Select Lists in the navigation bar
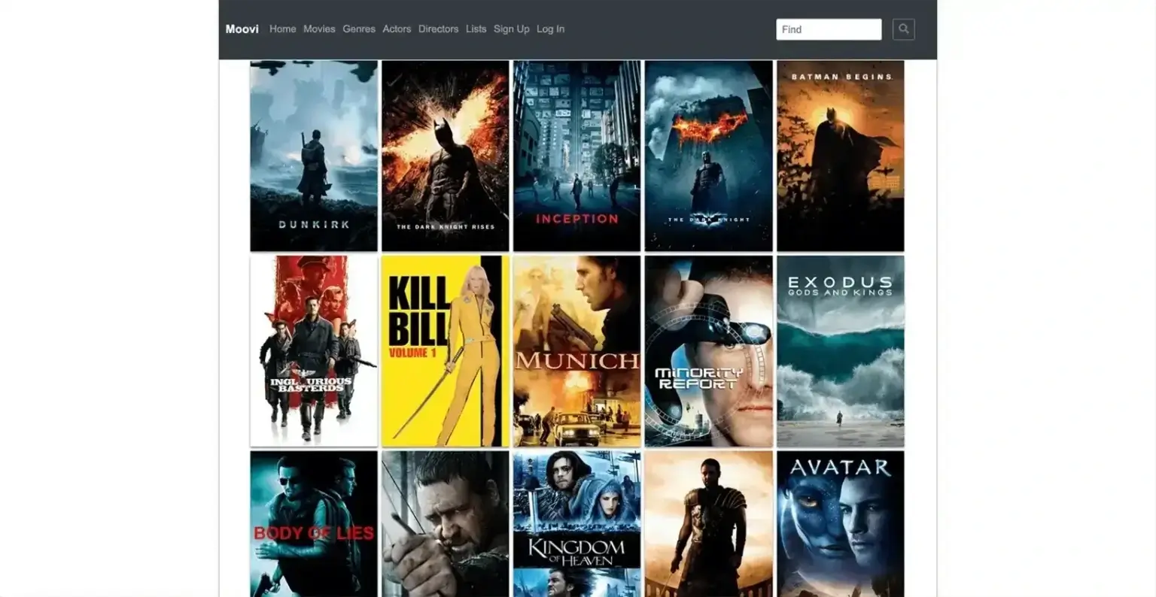Viewport: 1156px width, 597px height. [x=476, y=29]
